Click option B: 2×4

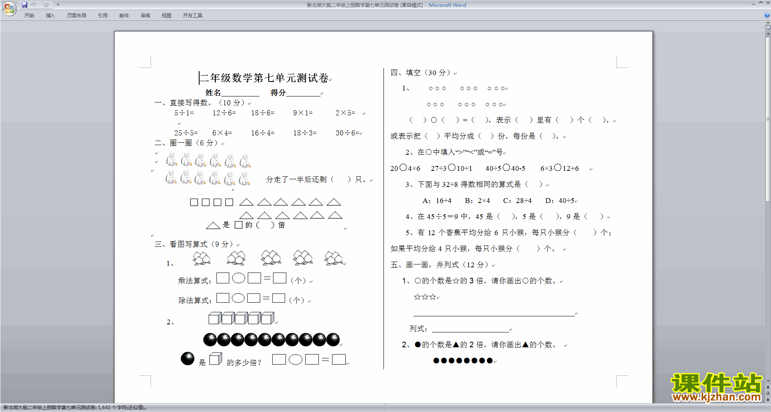[477, 201]
